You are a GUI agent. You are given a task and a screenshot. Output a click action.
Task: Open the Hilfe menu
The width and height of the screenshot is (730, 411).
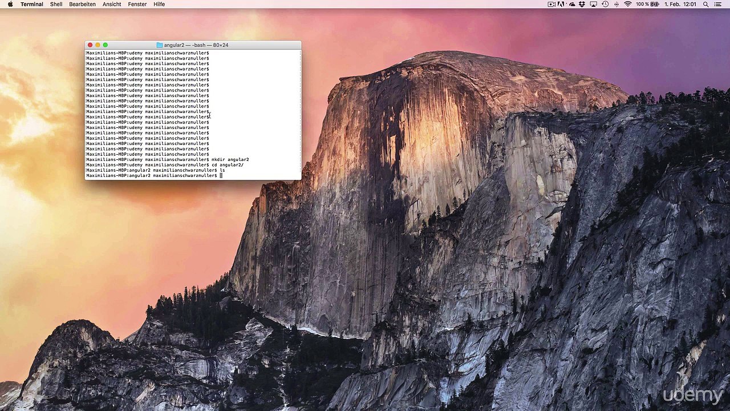point(159,4)
